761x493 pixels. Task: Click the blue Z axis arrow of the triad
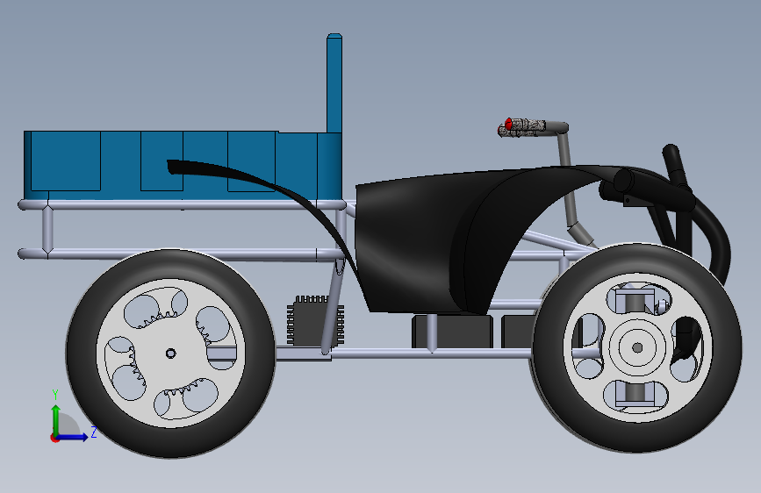73,437
